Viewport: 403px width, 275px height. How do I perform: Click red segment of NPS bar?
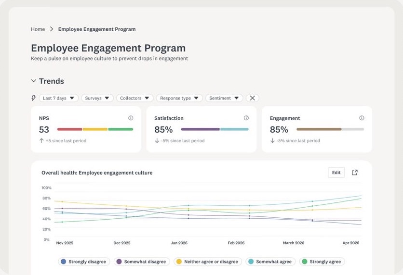point(69,129)
